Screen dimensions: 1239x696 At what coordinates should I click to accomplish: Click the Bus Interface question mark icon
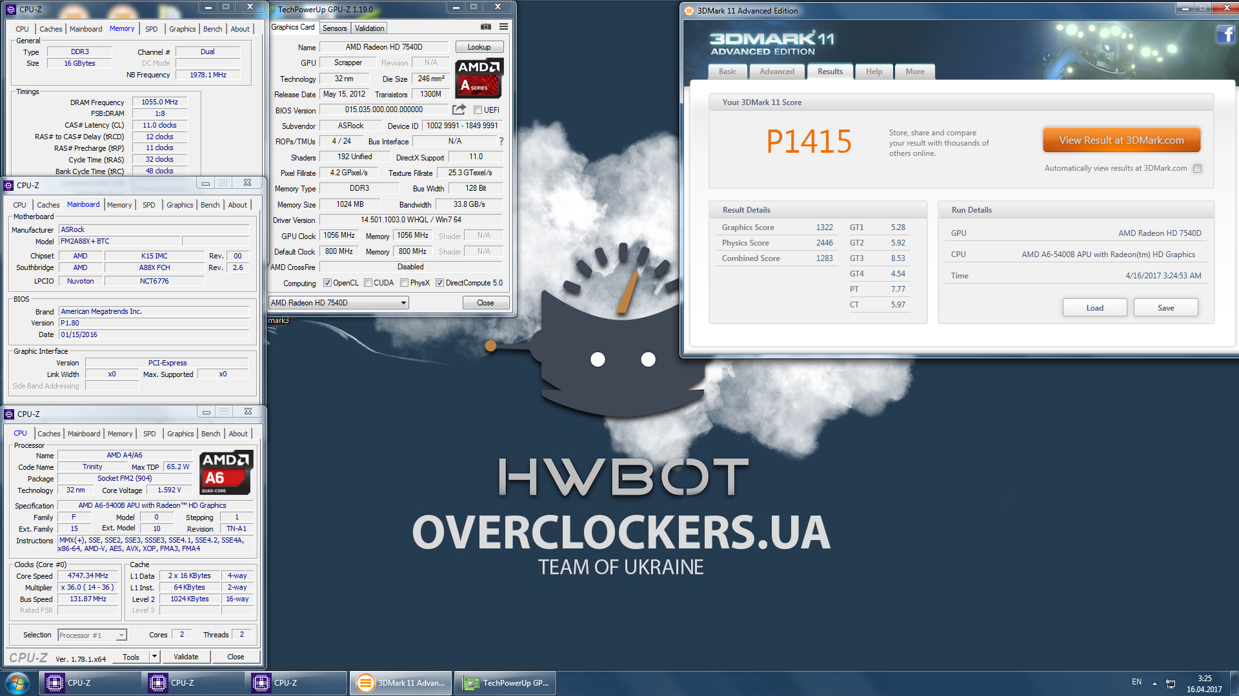click(x=501, y=141)
